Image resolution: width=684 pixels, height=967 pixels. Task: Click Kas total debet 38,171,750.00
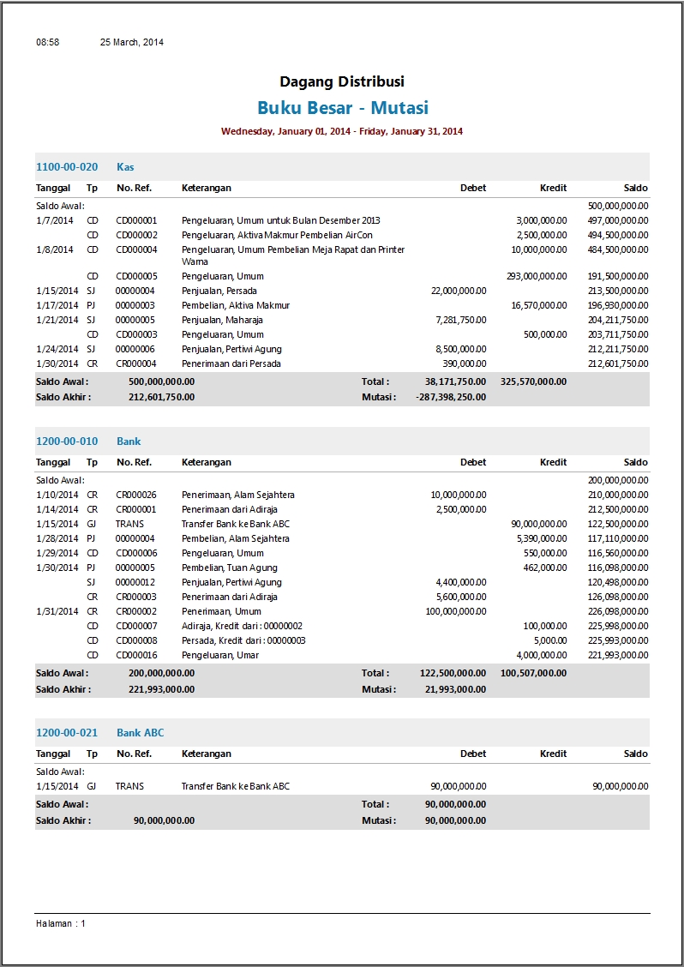455,381
